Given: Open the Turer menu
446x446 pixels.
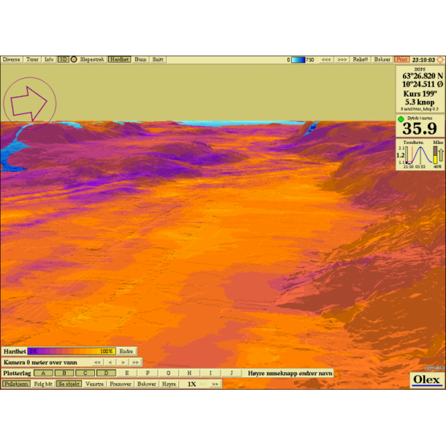Looking at the screenshot, I should pos(32,59).
